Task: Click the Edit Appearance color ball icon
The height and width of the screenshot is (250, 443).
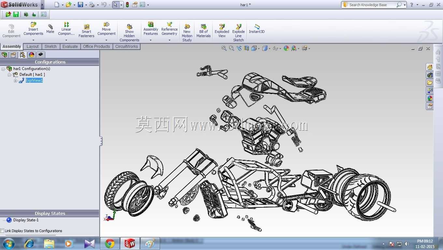Action: 286,48
